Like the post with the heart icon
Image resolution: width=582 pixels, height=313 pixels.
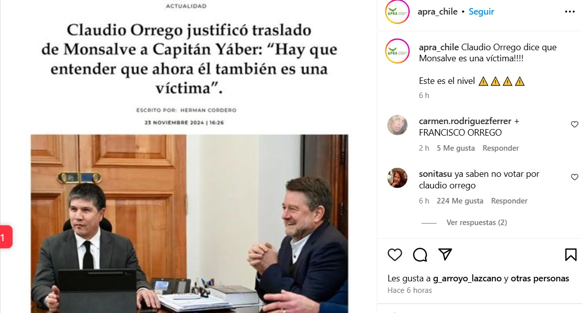pos(394,255)
